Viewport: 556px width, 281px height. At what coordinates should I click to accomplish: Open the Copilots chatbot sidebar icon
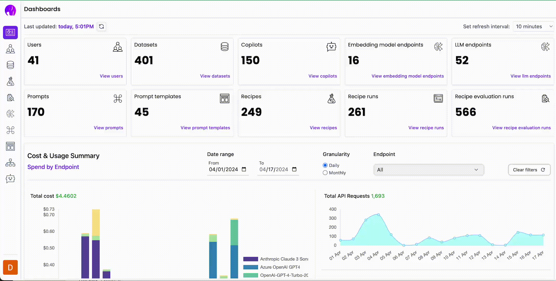click(x=10, y=179)
